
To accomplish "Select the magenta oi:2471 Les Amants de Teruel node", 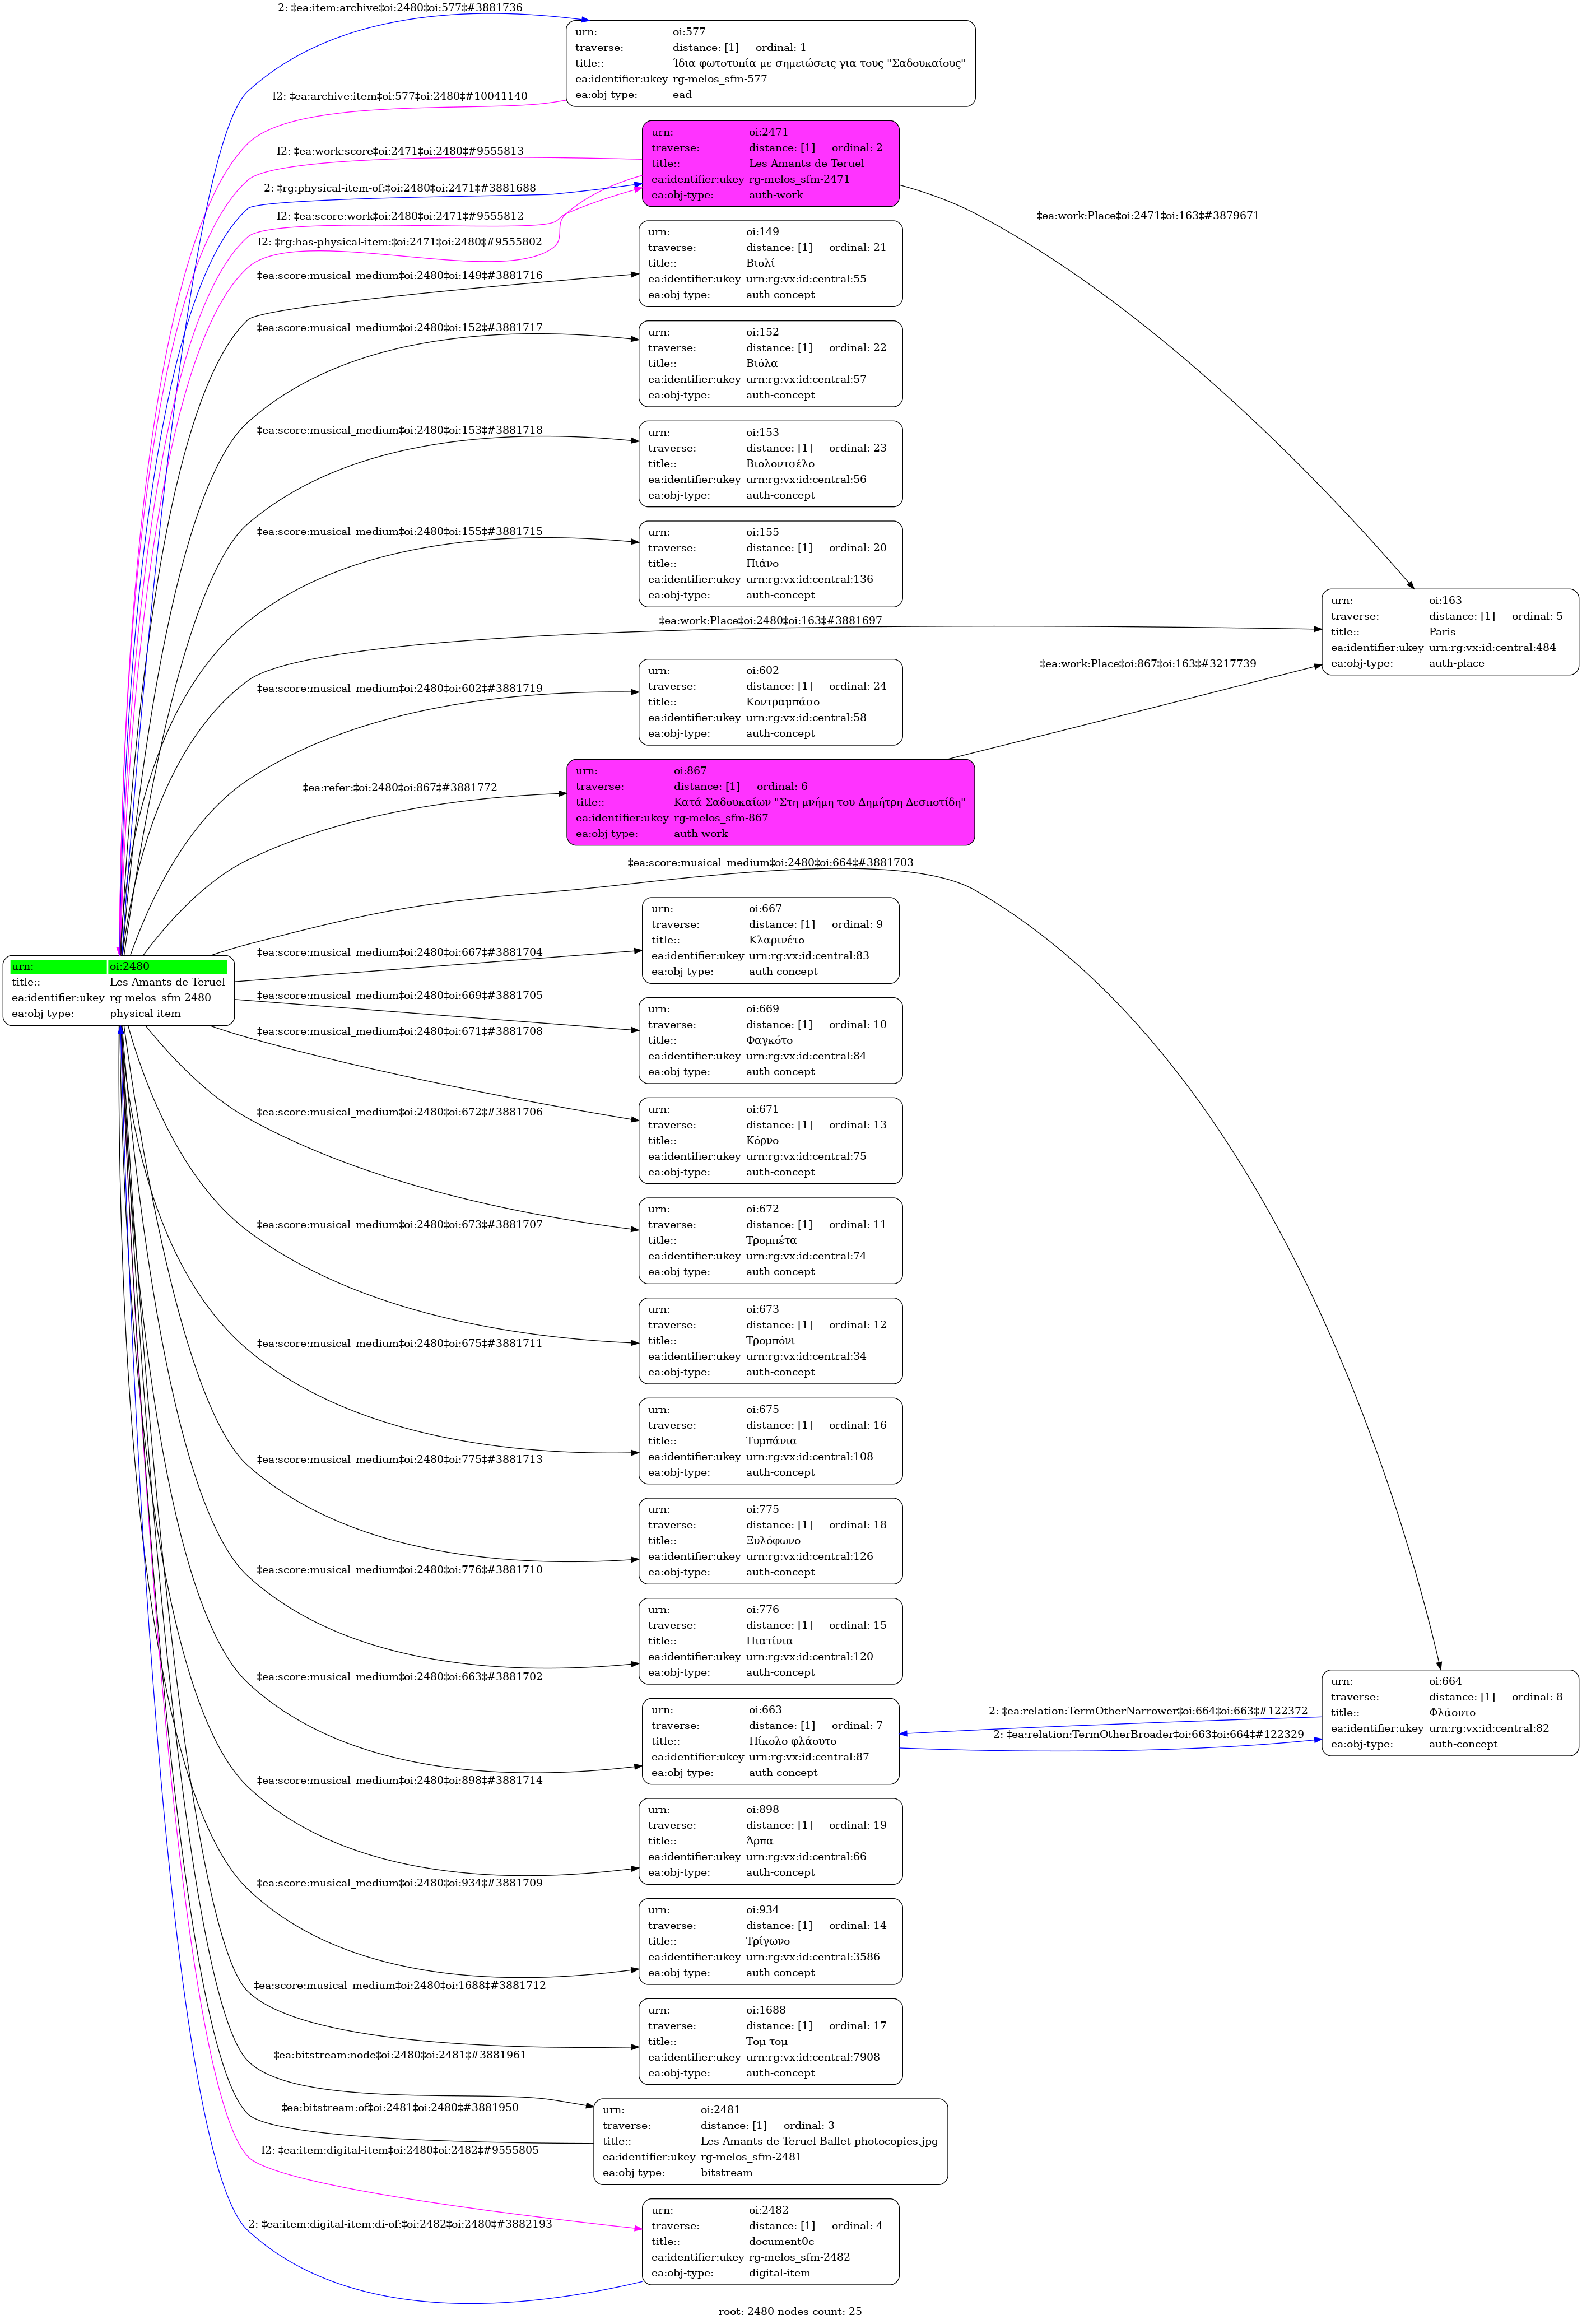I will coord(769,164).
